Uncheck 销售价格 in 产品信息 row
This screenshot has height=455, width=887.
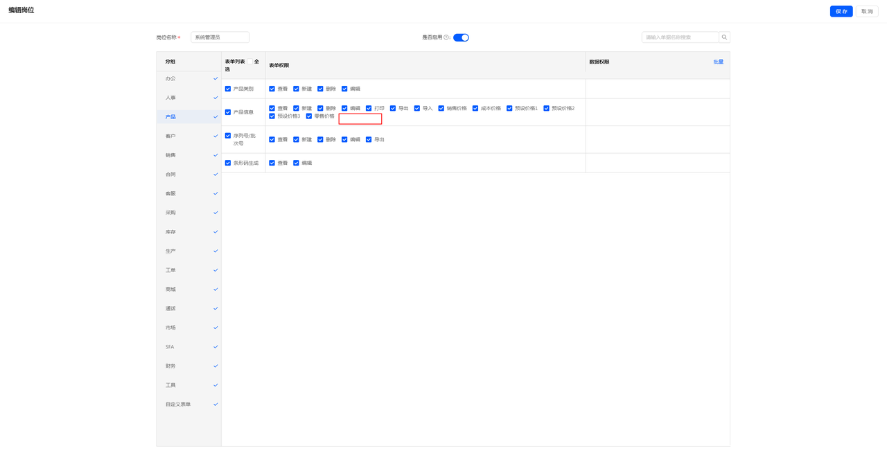click(441, 108)
